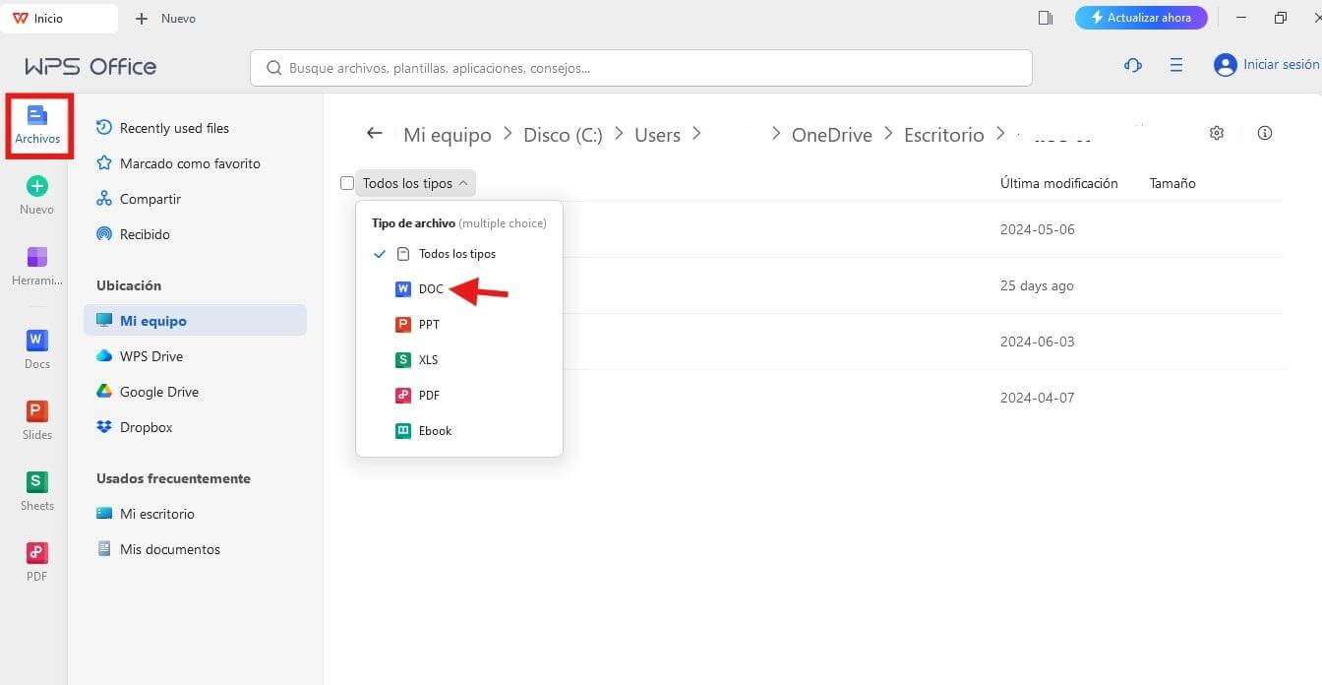Screen dimensions: 1322x685
Task: Open the Herramientas panel in the sidebar
Action: click(x=36, y=266)
